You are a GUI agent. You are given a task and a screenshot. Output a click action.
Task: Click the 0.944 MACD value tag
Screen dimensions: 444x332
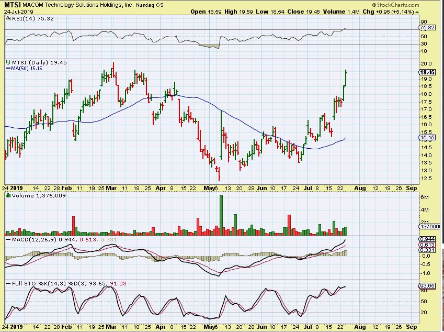(x=427, y=239)
